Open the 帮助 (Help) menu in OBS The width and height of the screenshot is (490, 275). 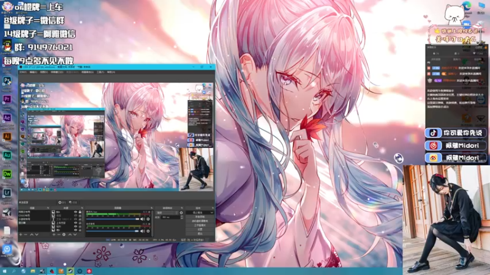point(111,72)
